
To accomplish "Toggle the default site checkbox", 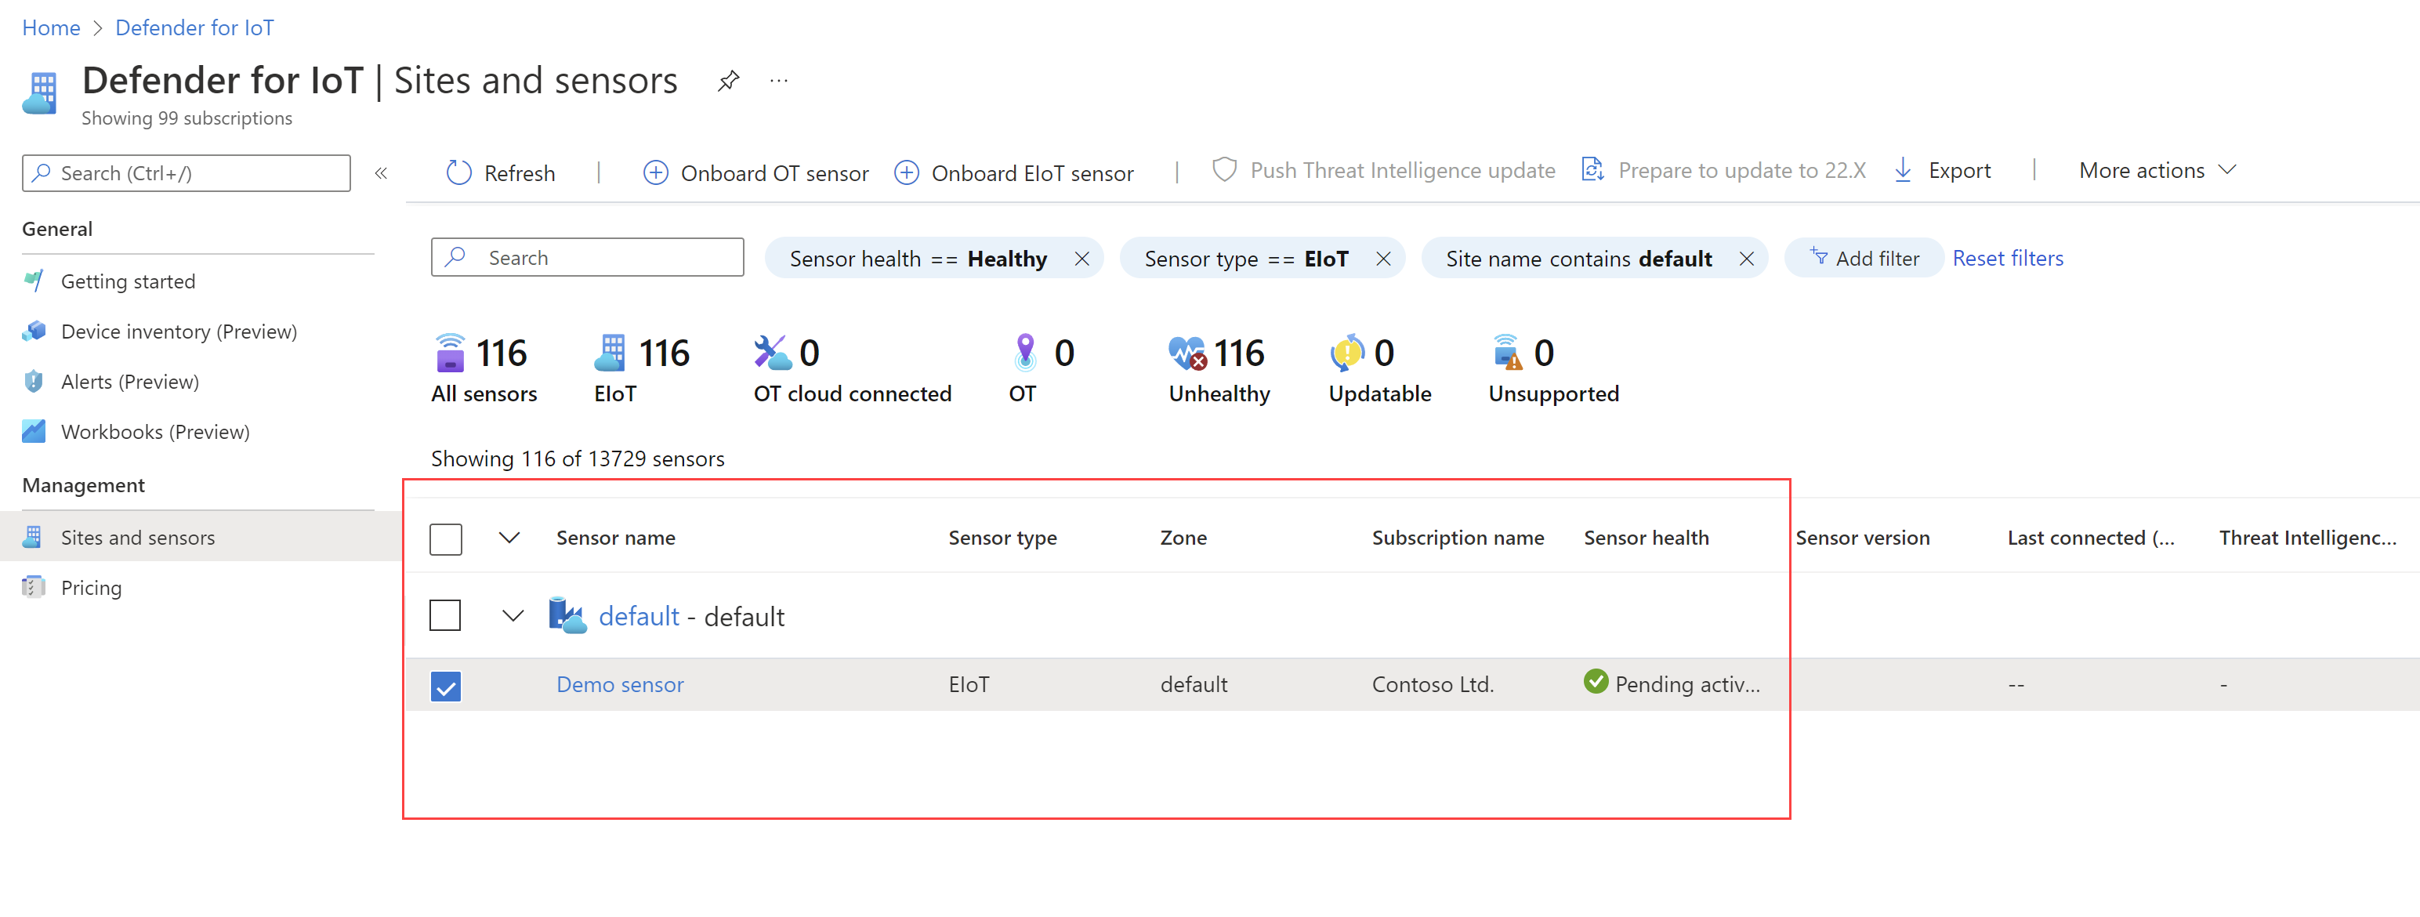I will click(x=445, y=616).
